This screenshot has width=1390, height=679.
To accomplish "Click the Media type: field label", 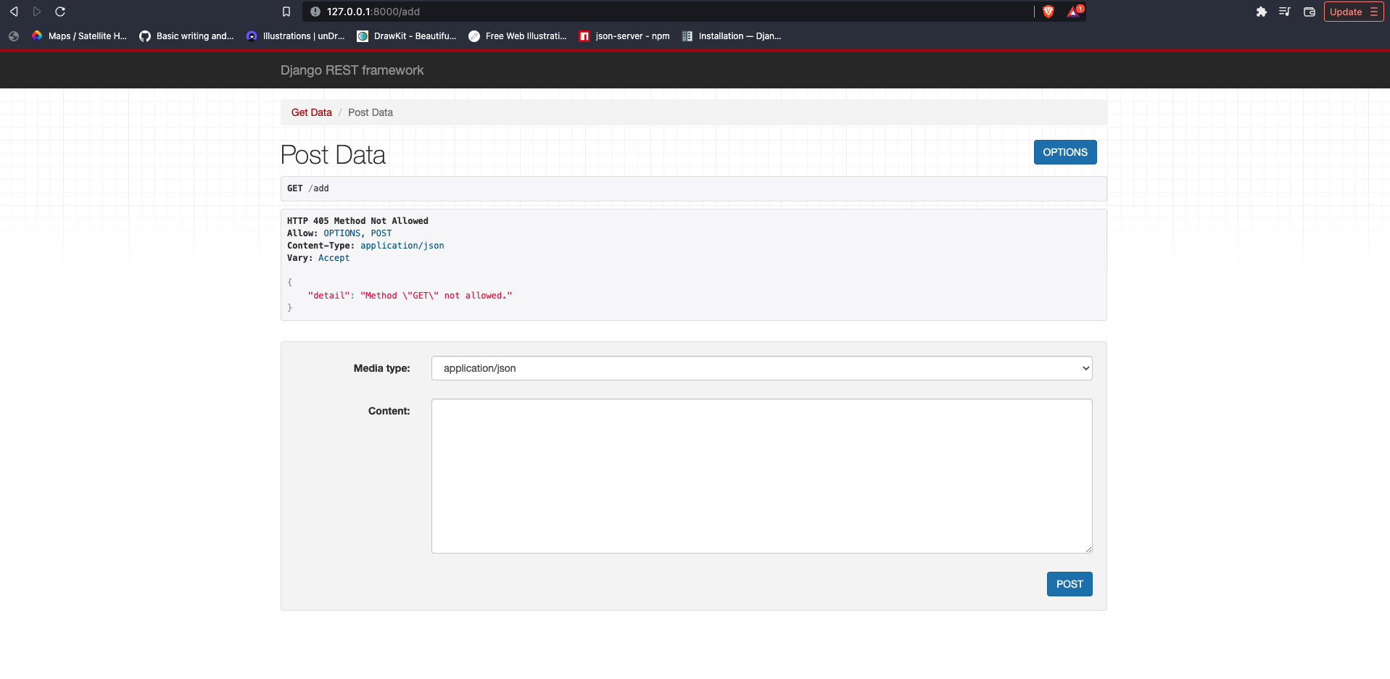I will click(382, 368).
